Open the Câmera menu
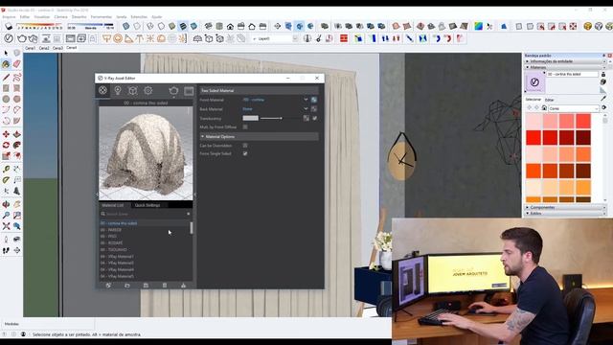Screen dimensions: 613x345 click(60, 17)
